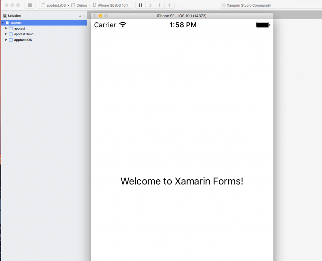
Task: Click the Carrier text in simulator
Action: (x=105, y=25)
